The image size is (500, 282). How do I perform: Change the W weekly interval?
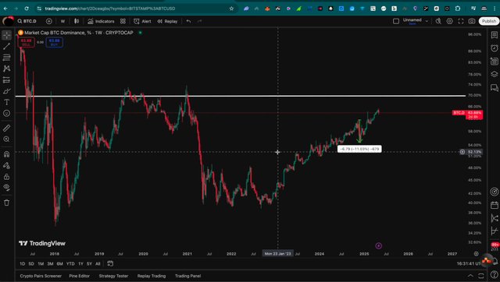coord(62,21)
